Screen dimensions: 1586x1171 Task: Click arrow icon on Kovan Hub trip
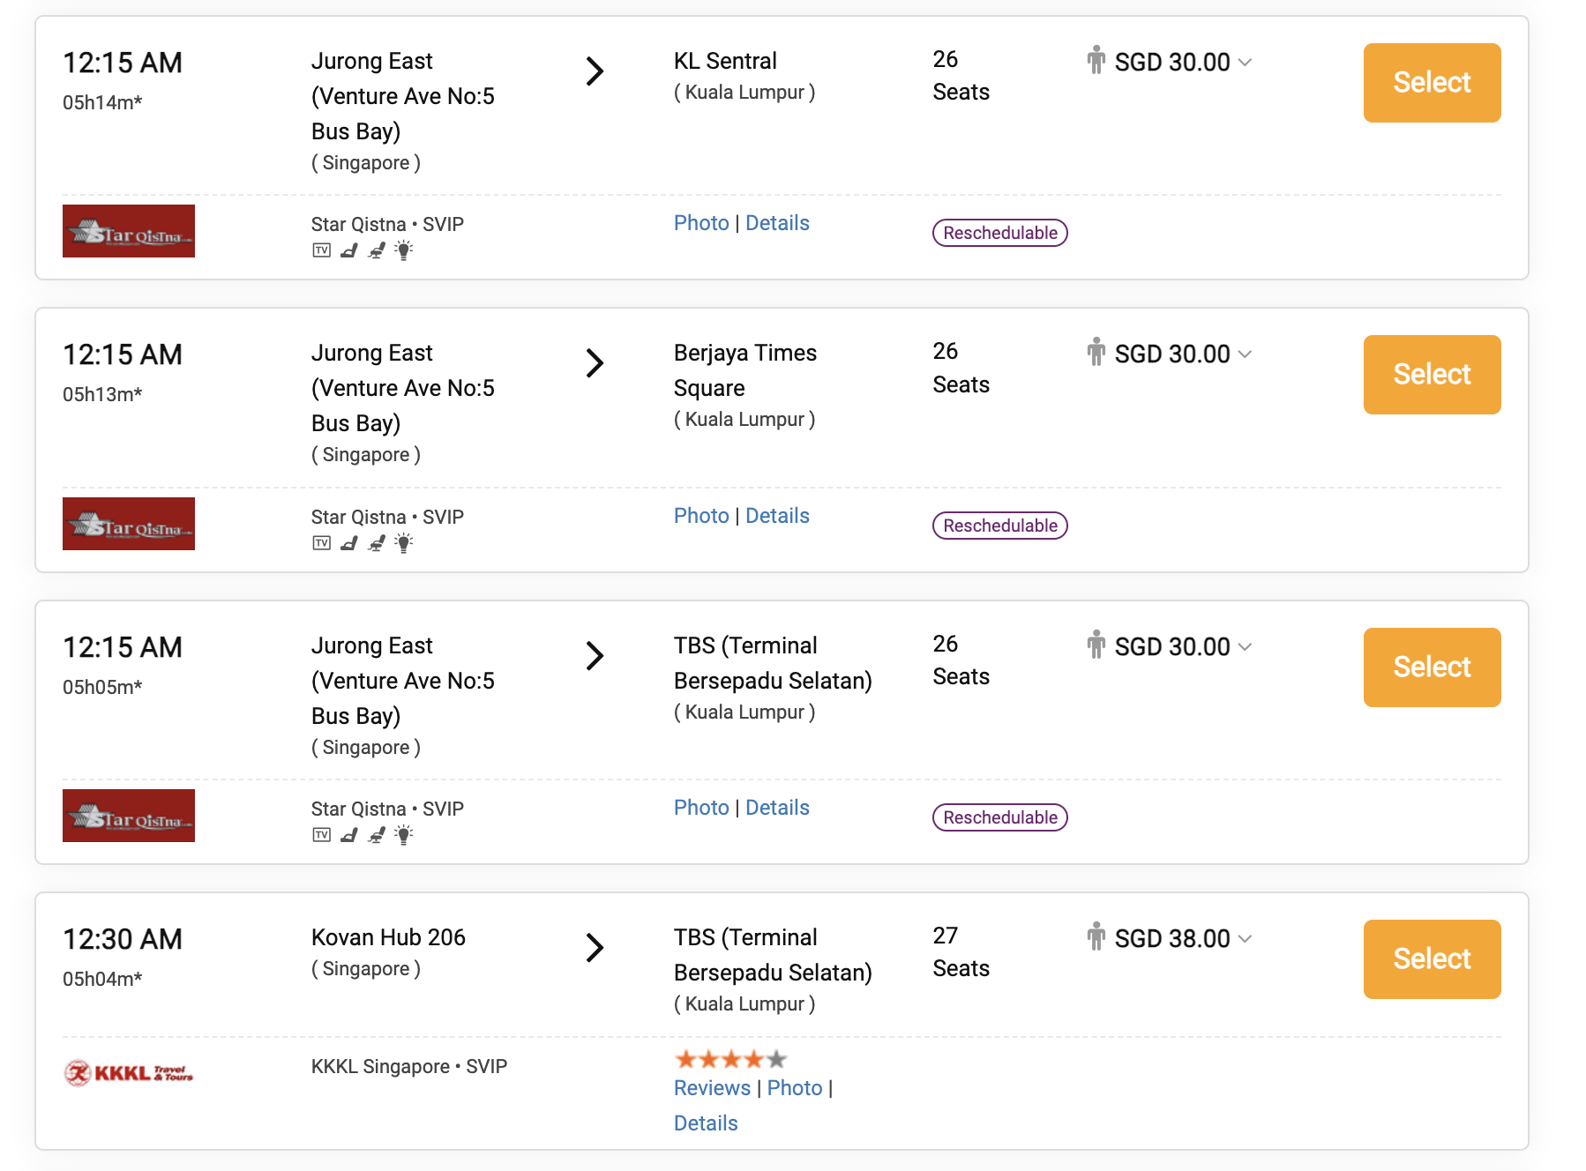pos(595,948)
